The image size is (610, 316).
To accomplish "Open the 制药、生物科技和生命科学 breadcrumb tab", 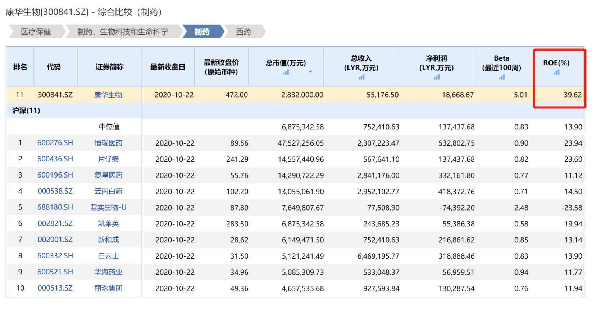I will (123, 32).
